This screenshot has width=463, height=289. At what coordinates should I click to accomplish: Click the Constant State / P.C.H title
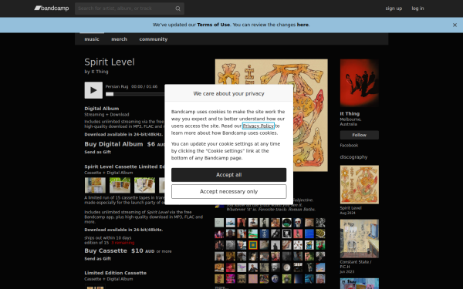pyautogui.click(x=356, y=264)
